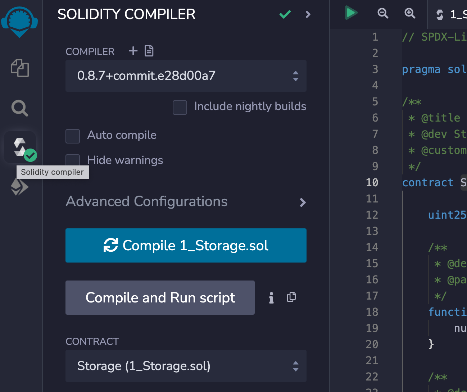Click the Advanced Configurations heading text
Image resolution: width=467 pixels, height=392 pixels.
tap(146, 201)
